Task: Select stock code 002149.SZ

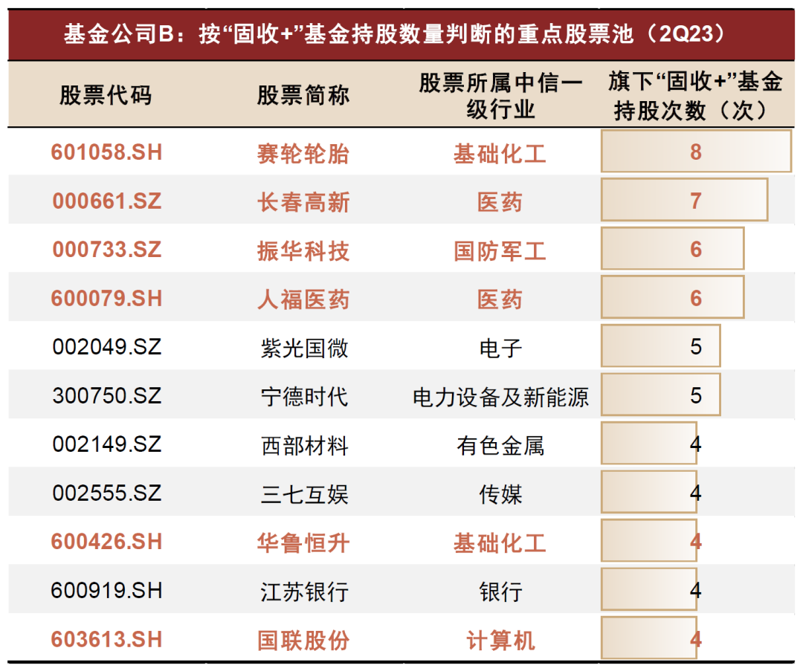Action: [106, 444]
